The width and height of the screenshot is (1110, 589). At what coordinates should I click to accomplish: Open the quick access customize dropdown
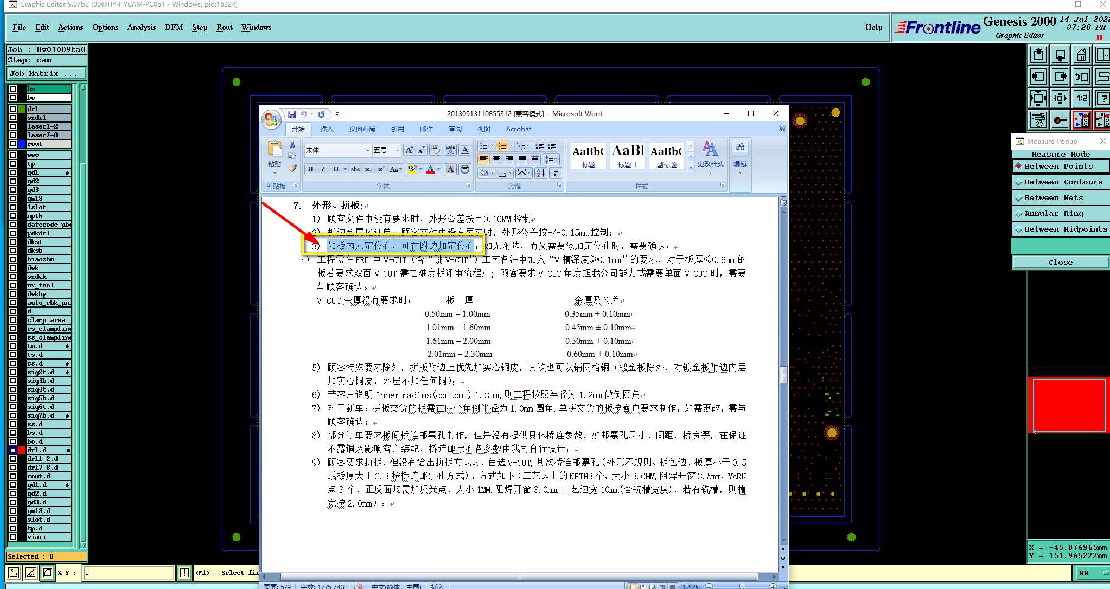point(337,114)
